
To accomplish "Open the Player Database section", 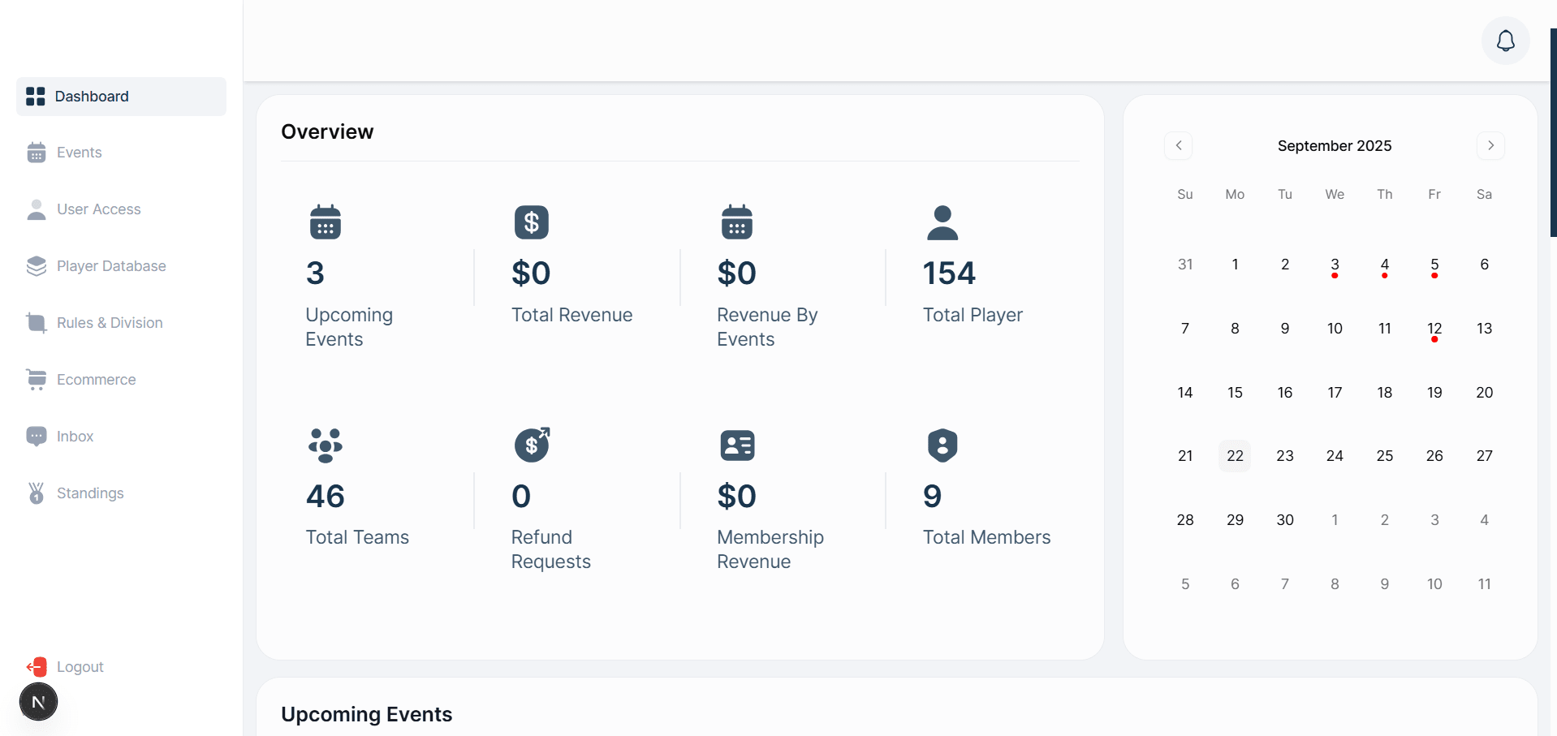I will 111,266.
